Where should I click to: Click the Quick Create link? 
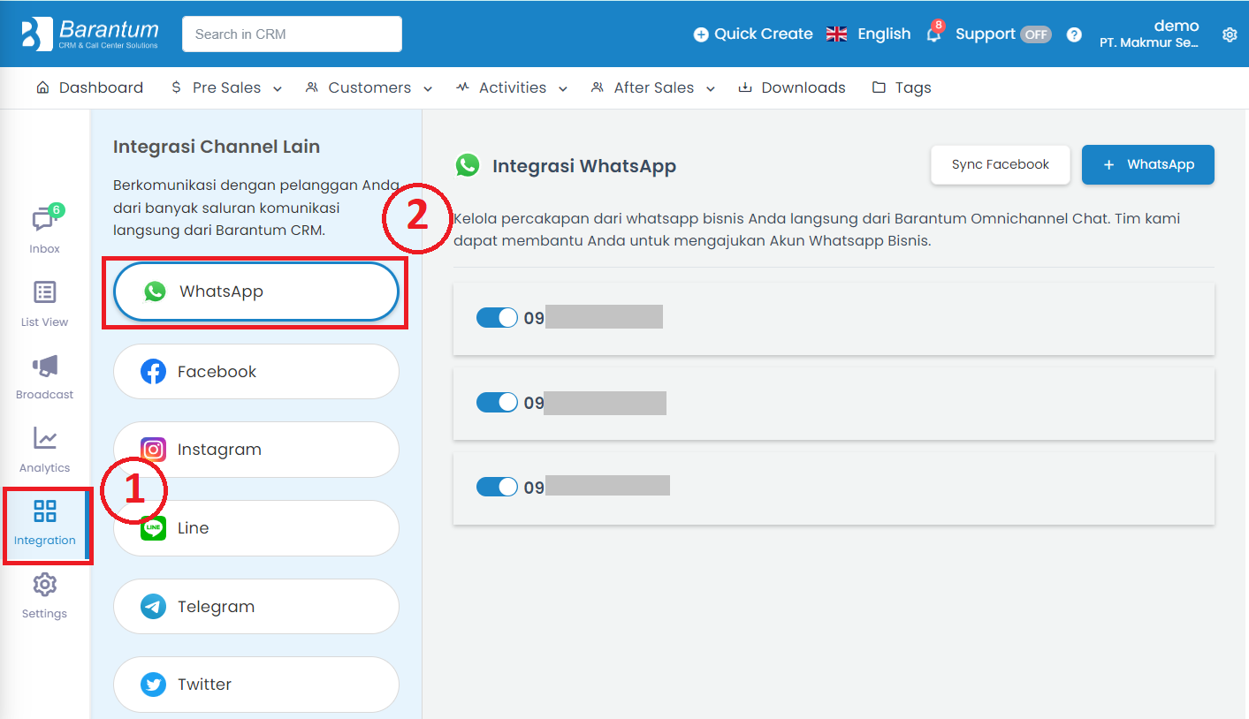753,34
